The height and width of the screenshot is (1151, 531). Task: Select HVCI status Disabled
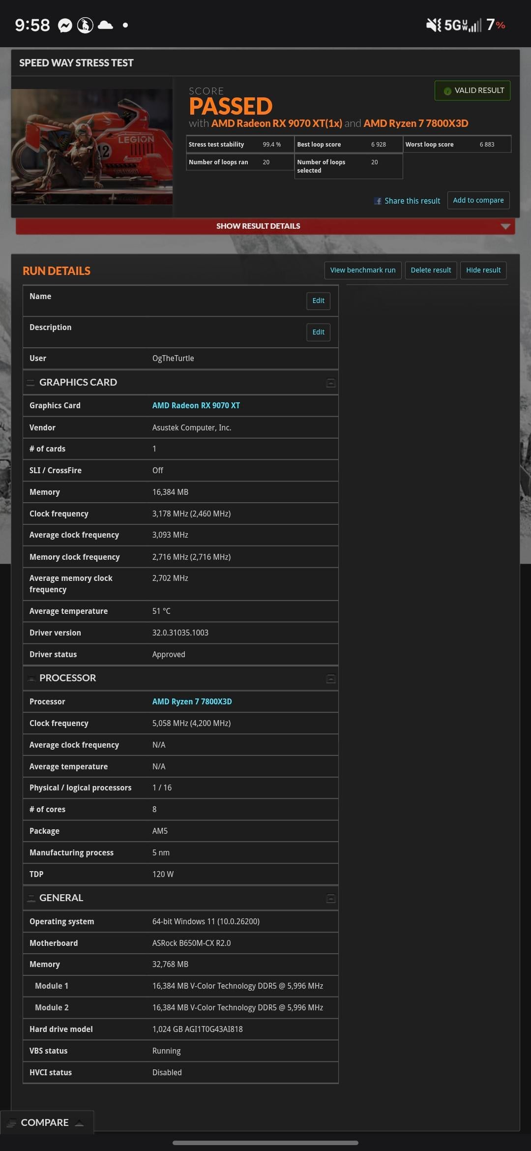pos(167,1073)
